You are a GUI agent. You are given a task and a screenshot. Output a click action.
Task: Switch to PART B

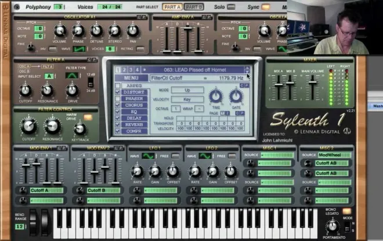[x=194, y=7]
